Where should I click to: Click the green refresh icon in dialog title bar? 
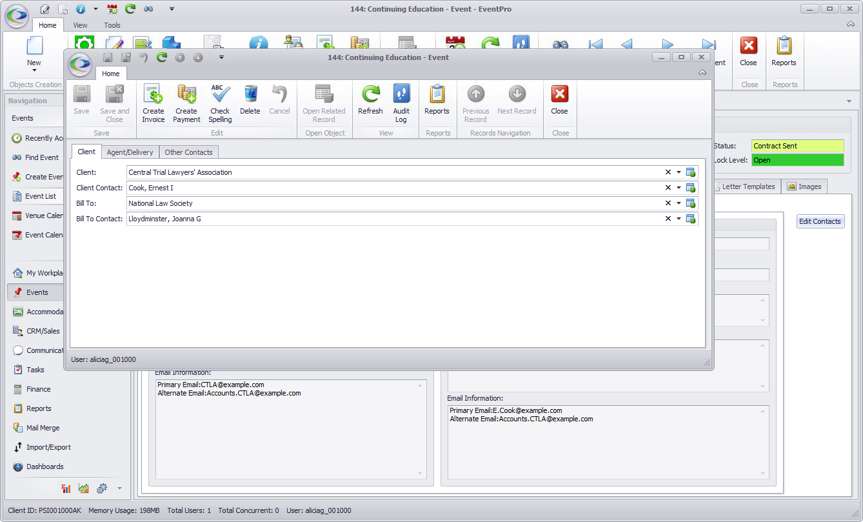pyautogui.click(x=162, y=57)
